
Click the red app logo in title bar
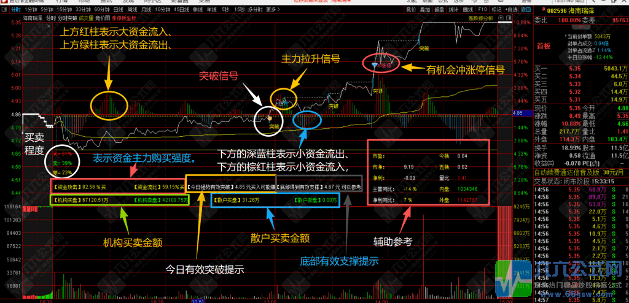pos(3,2)
